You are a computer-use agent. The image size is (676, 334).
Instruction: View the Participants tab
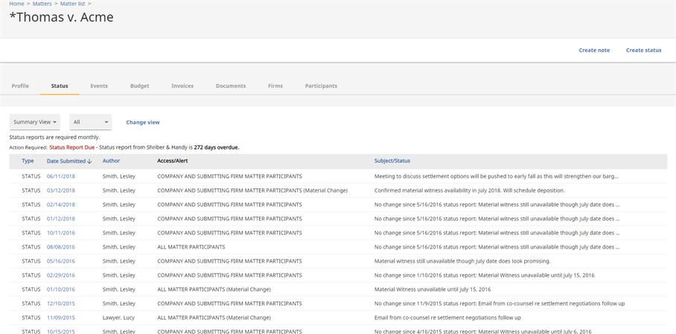[x=321, y=86]
